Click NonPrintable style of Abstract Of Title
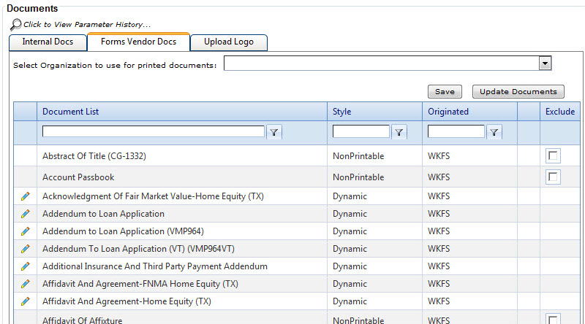The height and width of the screenshot is (324, 585). [358, 156]
